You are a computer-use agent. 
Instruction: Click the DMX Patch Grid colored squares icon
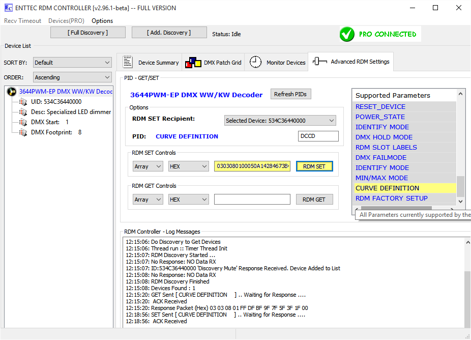193,63
